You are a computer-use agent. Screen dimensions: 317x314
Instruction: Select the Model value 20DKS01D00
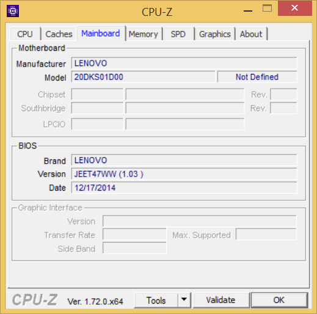click(143, 77)
